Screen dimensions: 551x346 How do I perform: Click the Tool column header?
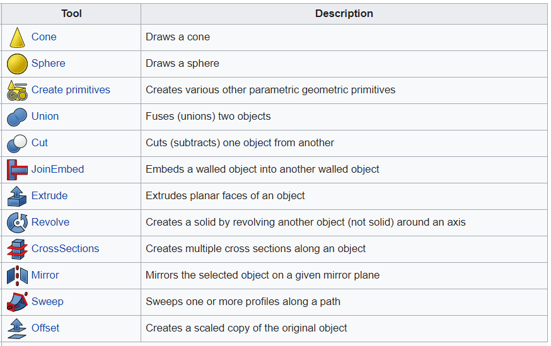(71, 14)
